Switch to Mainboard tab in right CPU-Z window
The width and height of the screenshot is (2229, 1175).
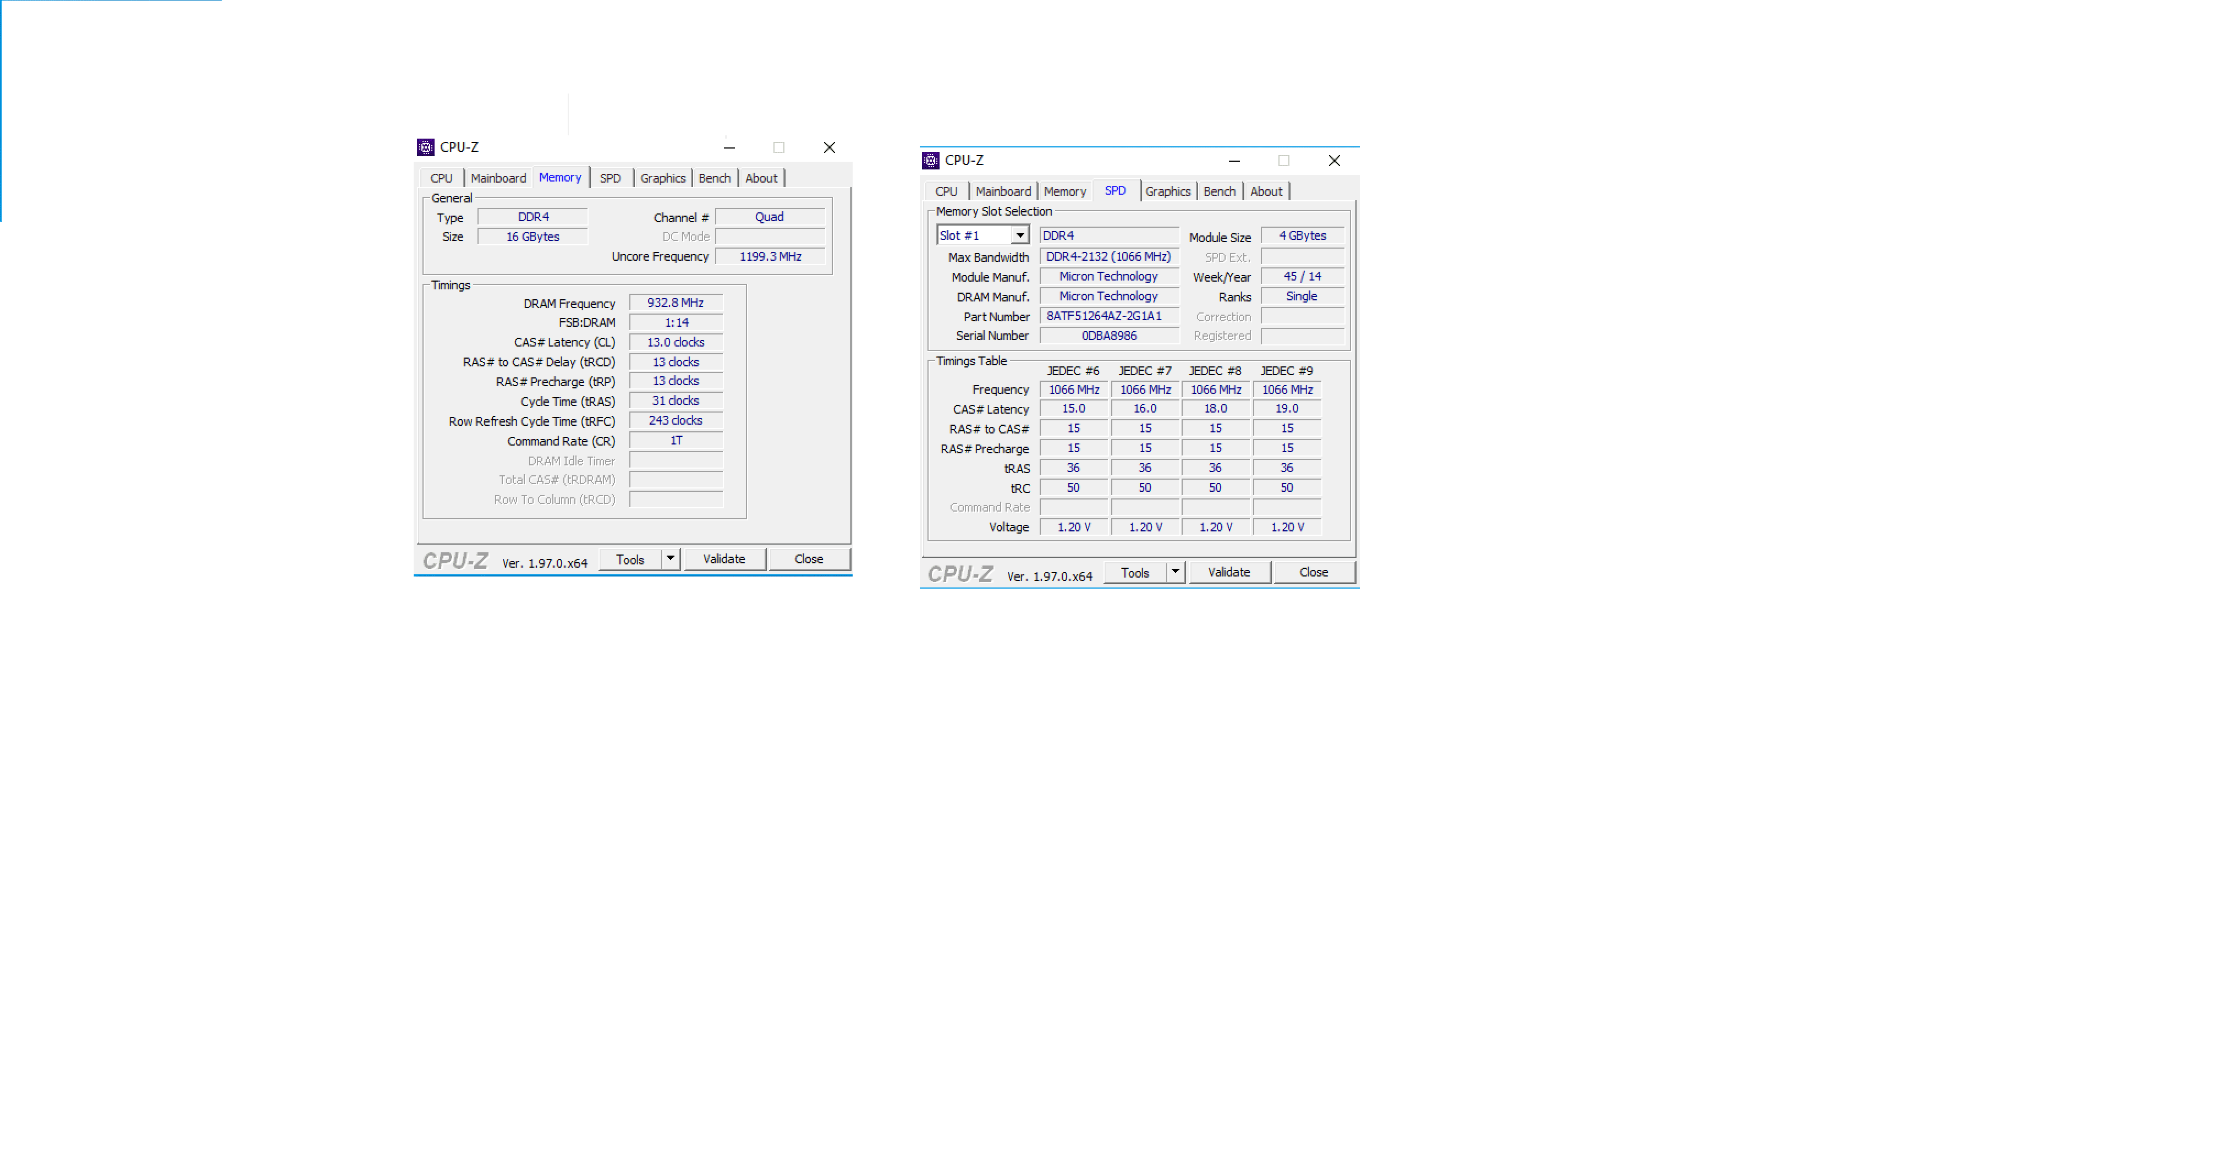coord(1003,191)
